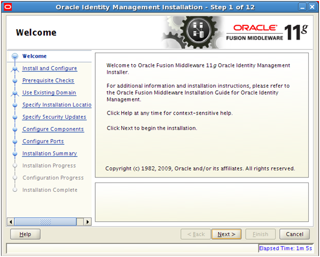Select the Welcome step in sidebar

(35, 56)
